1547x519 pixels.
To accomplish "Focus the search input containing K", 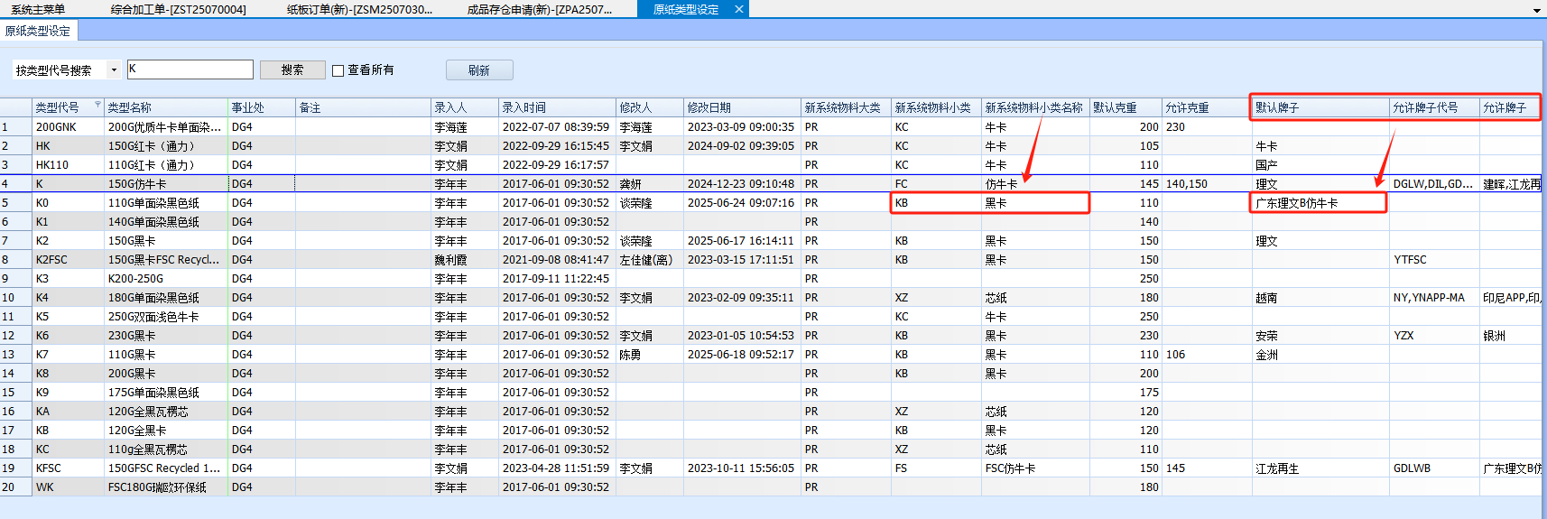I will [190, 70].
